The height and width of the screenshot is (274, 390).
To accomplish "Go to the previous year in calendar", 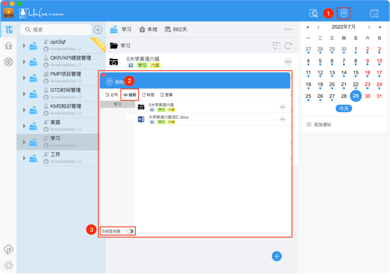I will pos(308,27).
